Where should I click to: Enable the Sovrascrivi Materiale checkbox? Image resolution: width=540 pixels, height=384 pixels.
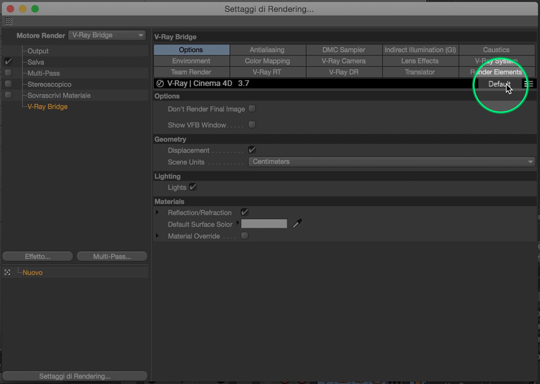tap(8, 95)
